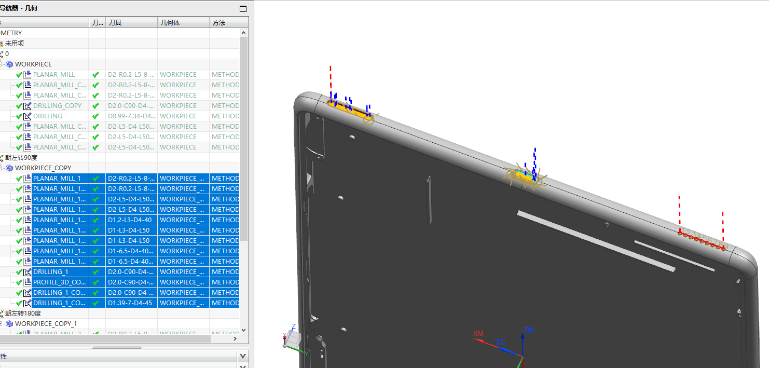Click the row of drilled holes on the right edge

point(703,242)
